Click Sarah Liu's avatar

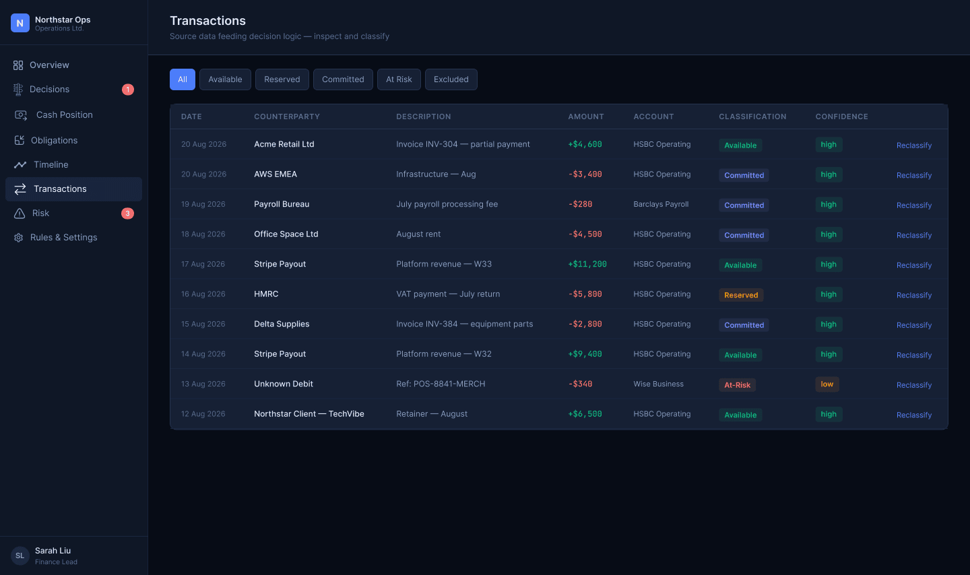coord(20,555)
